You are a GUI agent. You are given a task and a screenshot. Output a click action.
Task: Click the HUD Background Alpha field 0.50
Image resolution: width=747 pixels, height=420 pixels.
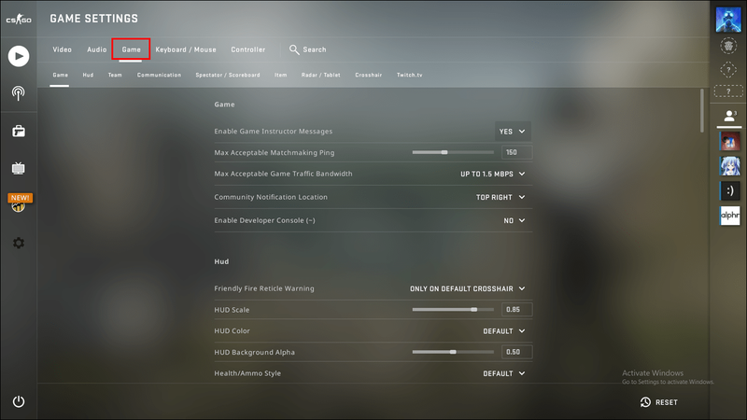517,352
